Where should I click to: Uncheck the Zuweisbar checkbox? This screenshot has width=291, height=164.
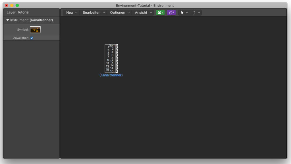tap(32, 38)
